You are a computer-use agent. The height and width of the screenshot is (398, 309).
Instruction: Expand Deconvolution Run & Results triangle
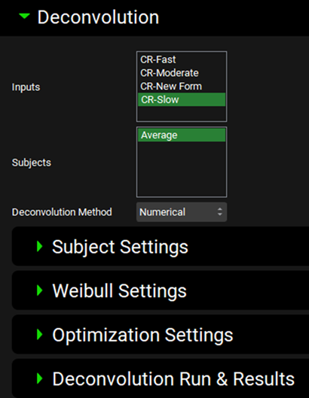40,378
